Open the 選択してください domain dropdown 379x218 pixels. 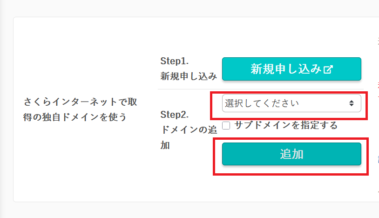click(291, 103)
